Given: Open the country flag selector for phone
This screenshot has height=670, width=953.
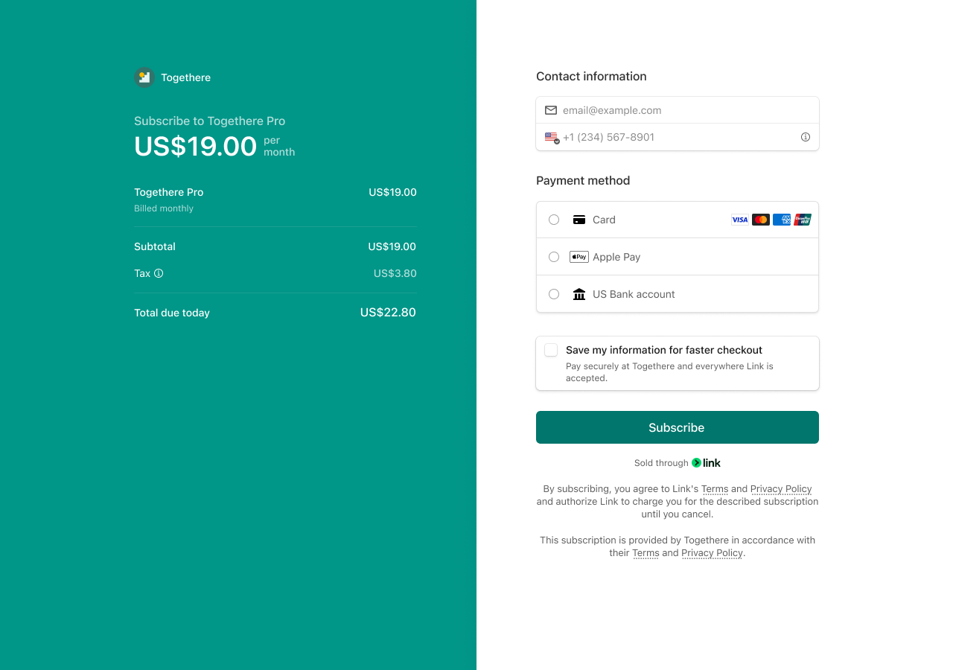Looking at the screenshot, I should click(x=552, y=137).
